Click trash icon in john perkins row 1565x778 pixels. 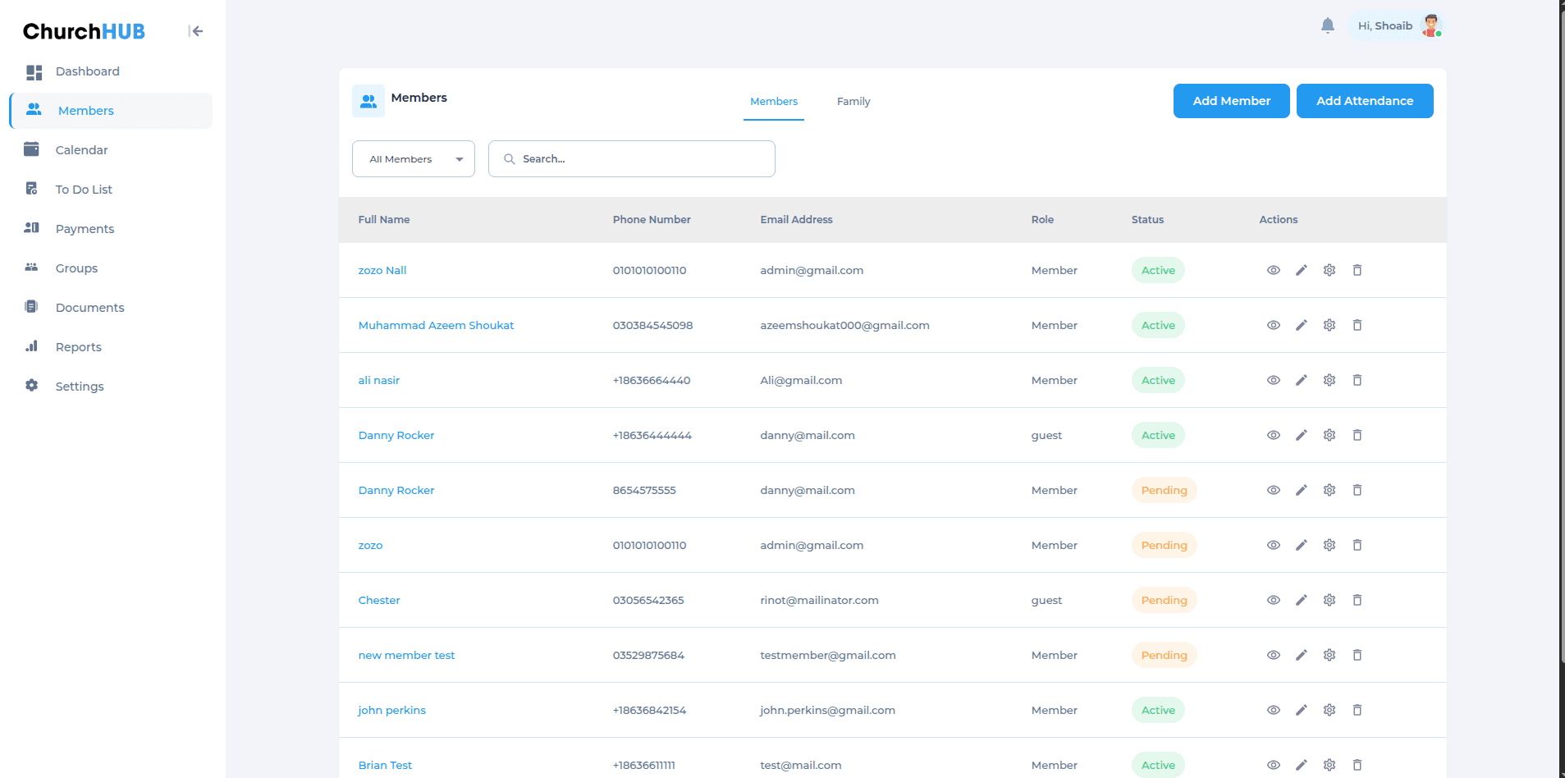[x=1357, y=710]
